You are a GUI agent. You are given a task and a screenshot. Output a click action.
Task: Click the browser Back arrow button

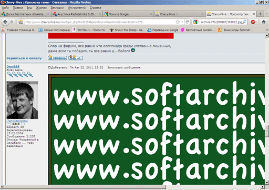click(5, 22)
